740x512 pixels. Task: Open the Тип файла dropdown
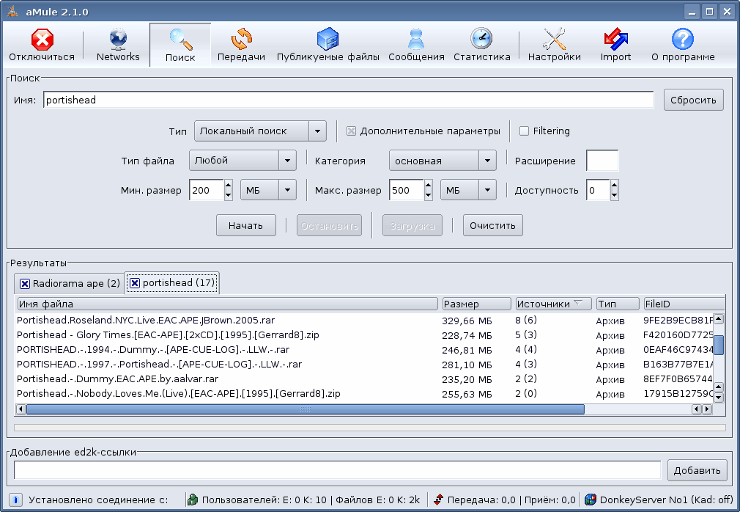pos(287,161)
